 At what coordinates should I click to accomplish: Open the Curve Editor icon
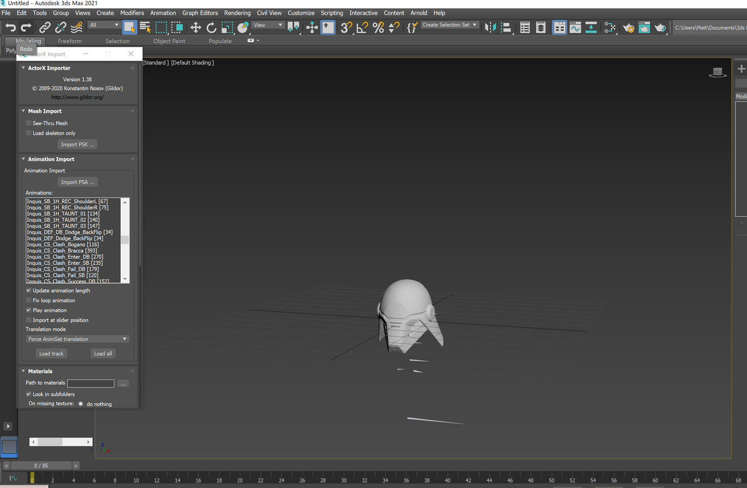(x=576, y=27)
